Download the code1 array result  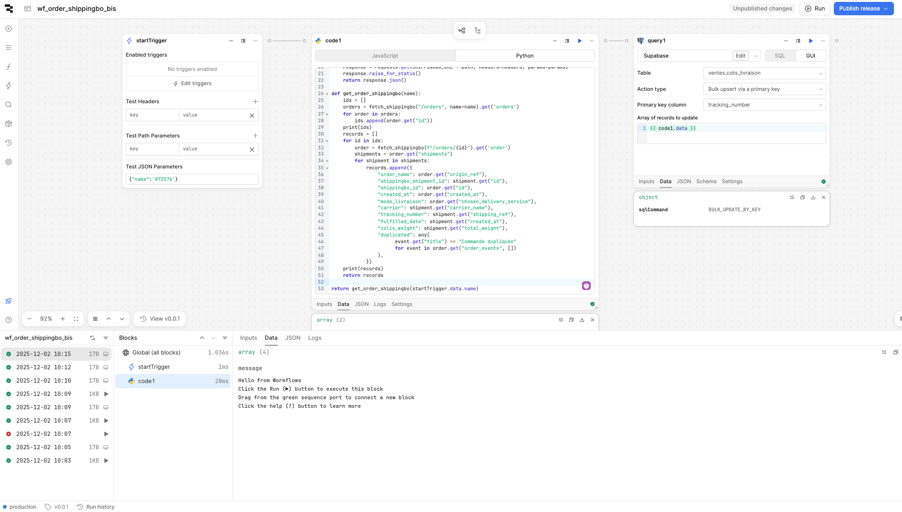click(582, 320)
